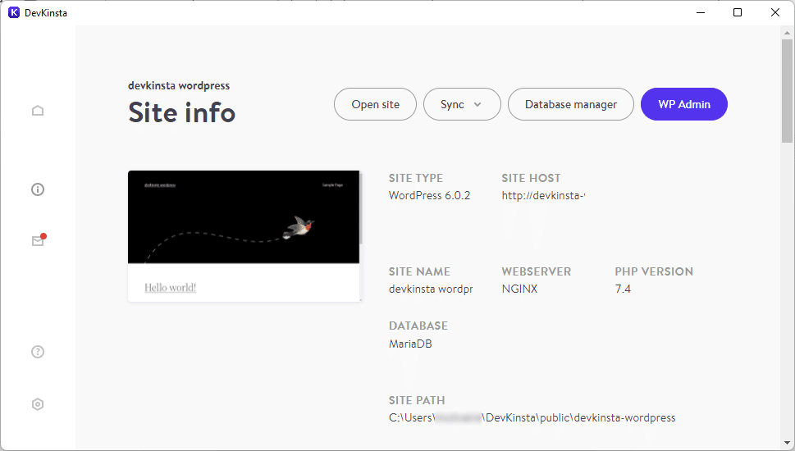
Task: Maximize the DevKinsta window
Action: [x=738, y=12]
